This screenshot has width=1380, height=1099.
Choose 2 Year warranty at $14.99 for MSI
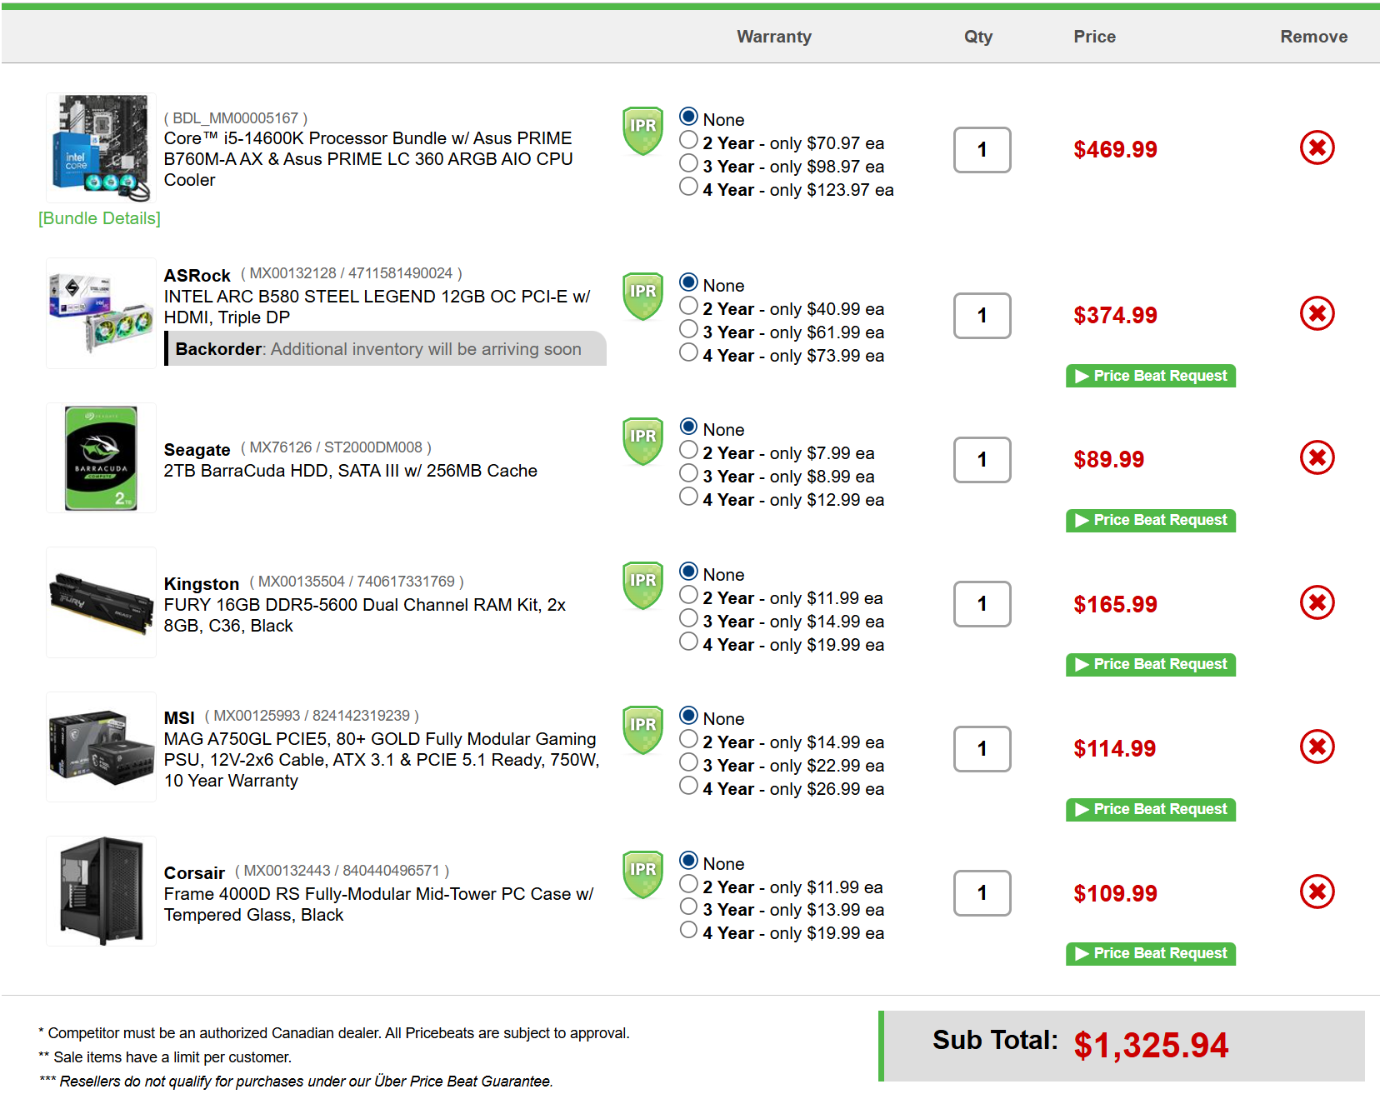(x=688, y=739)
